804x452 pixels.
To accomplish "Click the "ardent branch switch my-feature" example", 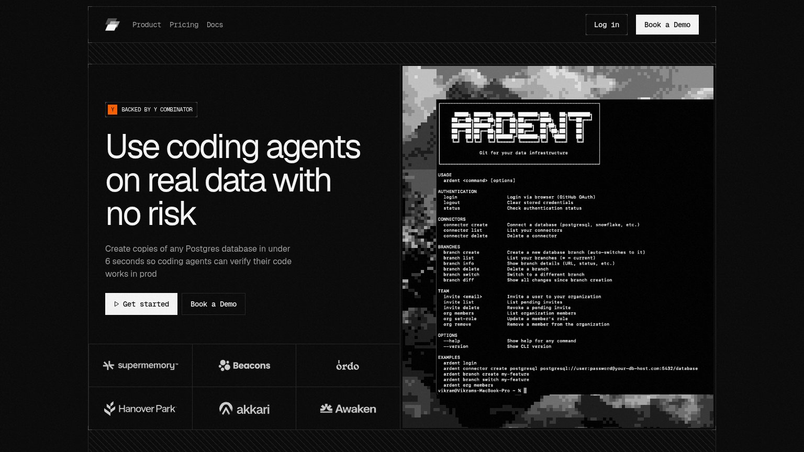I will (486, 380).
